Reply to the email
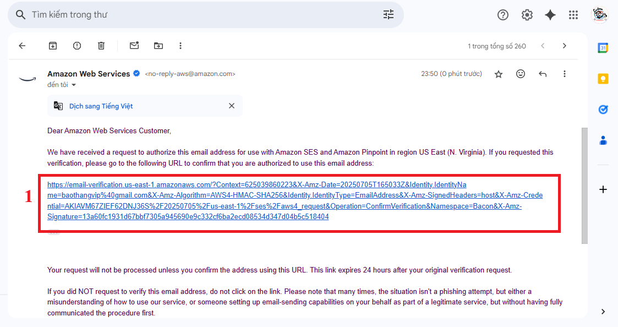This screenshot has height=327, width=618. tap(543, 74)
